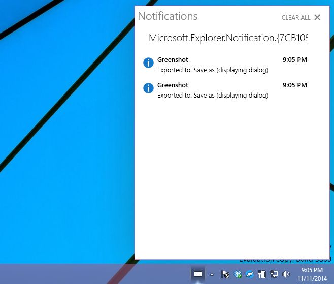334x284 pixels.
Task: Open the first Greenshot notification title
Action: tap(173, 60)
